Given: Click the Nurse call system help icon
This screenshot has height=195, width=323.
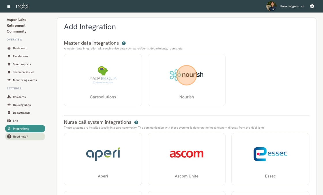Looking at the screenshot, I should click(x=136, y=122).
